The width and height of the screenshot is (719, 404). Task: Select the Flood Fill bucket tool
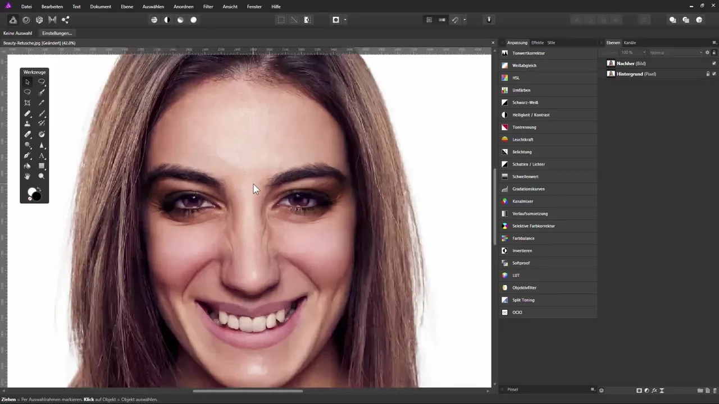coord(27,166)
